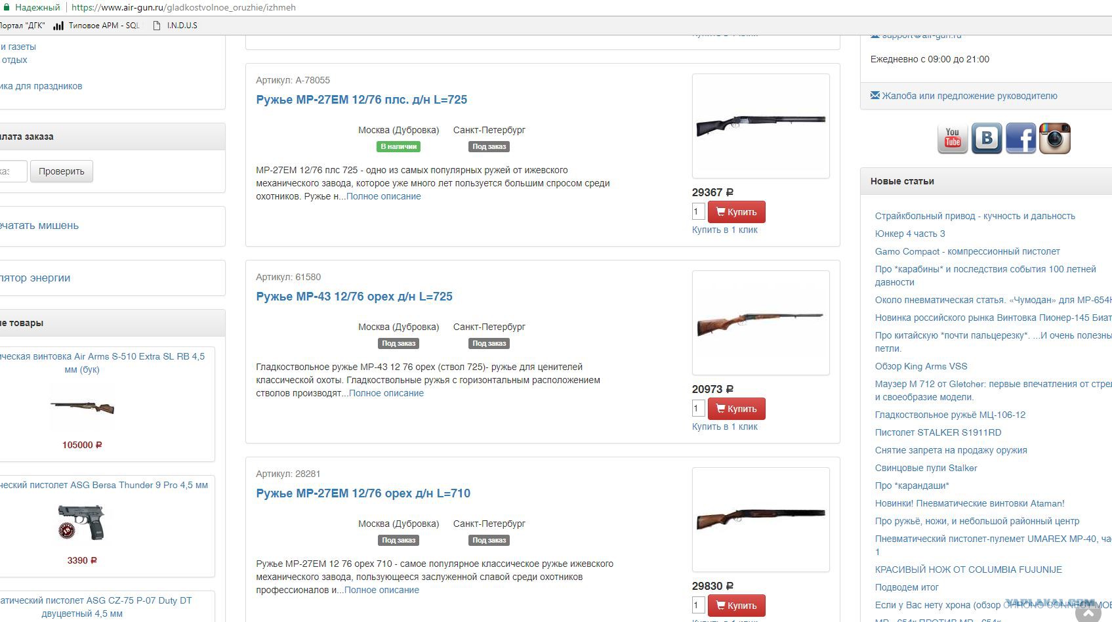The image size is (1112, 622).
Task: Click the ASG Bersa Thunder 9 Pro pistol image
Action: [81, 522]
